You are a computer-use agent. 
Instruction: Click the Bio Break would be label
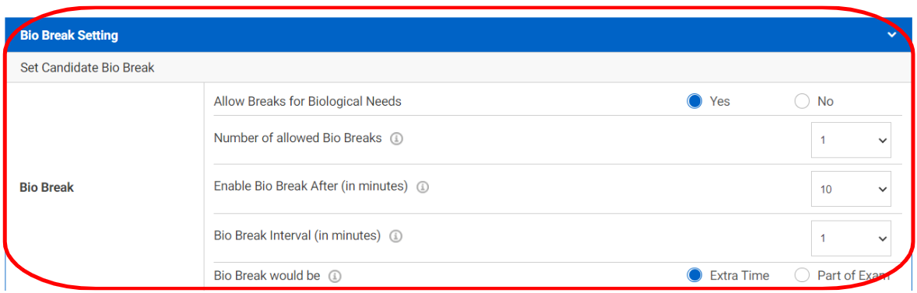(x=267, y=275)
